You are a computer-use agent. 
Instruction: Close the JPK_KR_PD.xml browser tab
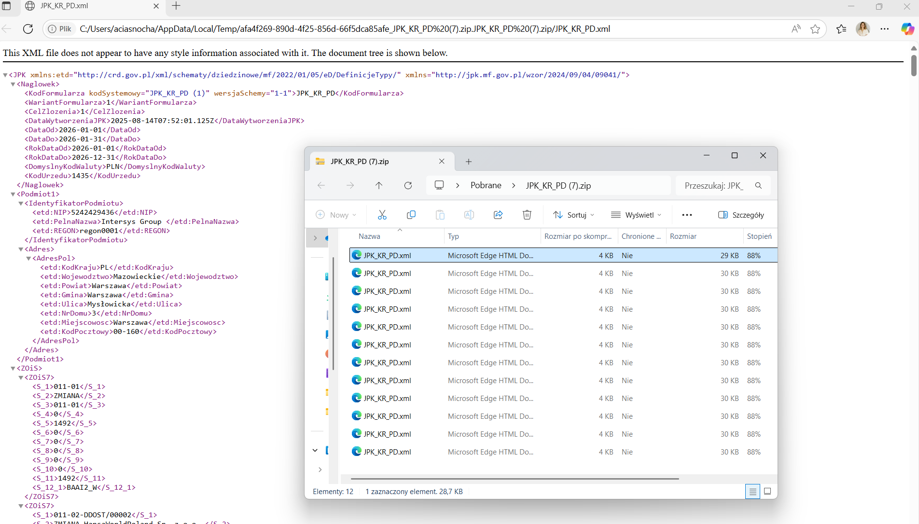(156, 6)
